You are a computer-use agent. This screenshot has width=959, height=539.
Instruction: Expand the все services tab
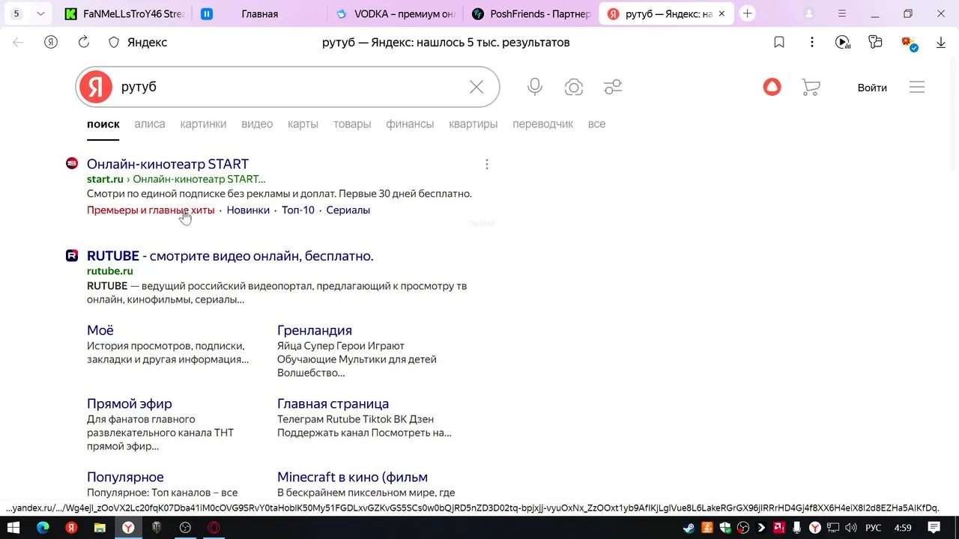coord(596,124)
